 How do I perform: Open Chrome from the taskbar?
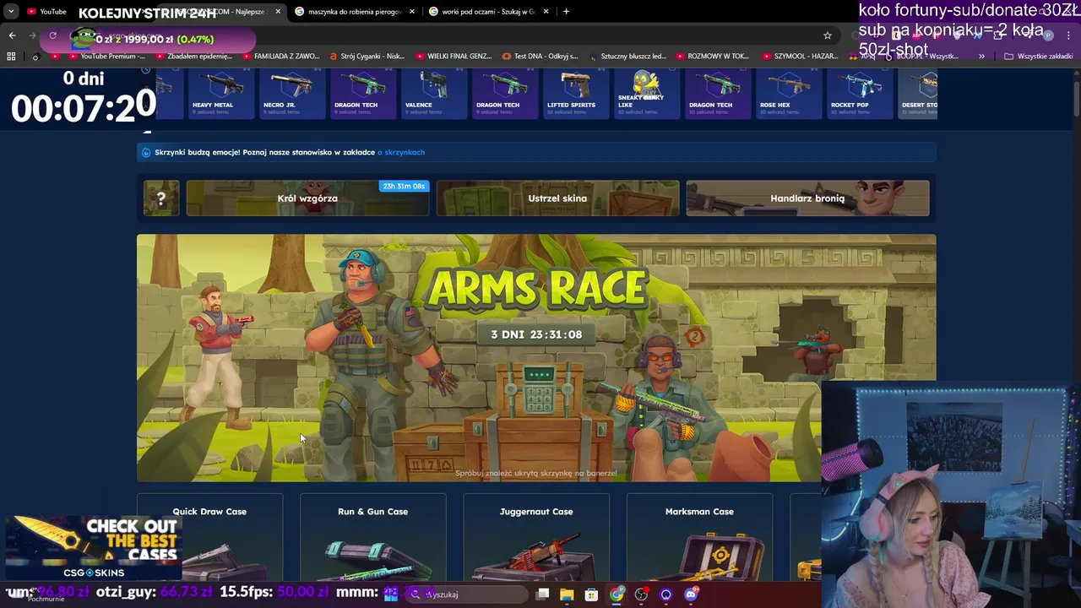tap(617, 594)
